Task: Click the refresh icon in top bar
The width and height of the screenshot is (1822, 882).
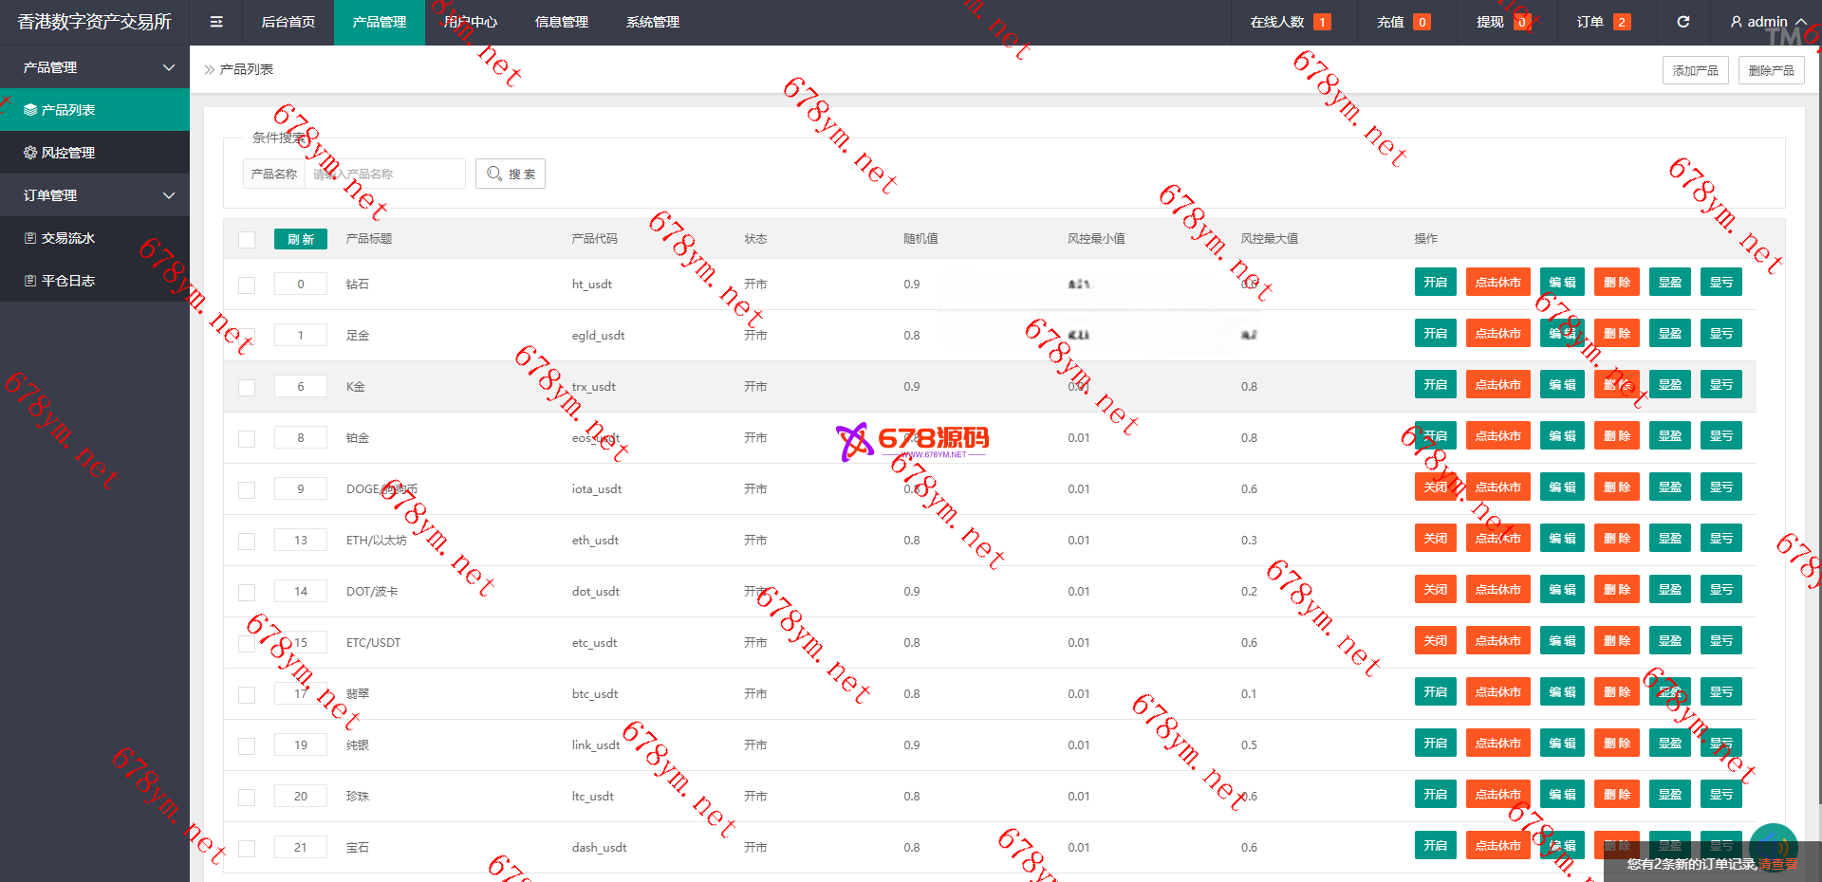Action: point(1683,22)
